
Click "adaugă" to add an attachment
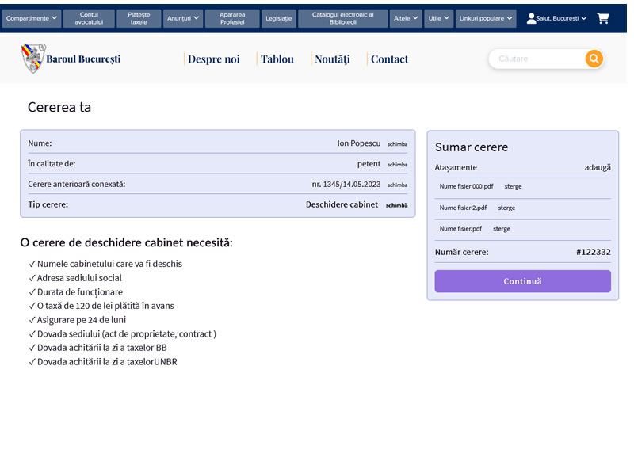[598, 168]
